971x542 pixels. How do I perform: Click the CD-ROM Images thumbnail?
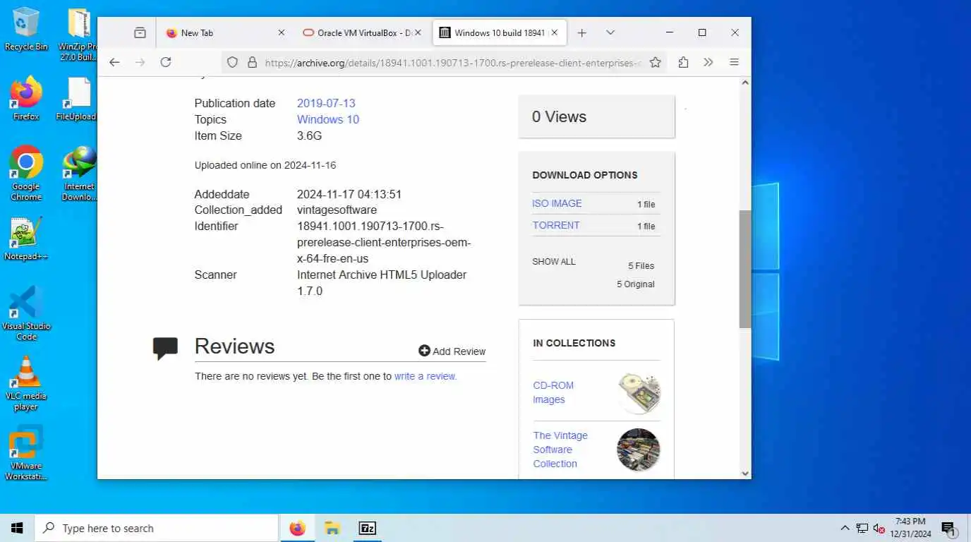(x=639, y=393)
